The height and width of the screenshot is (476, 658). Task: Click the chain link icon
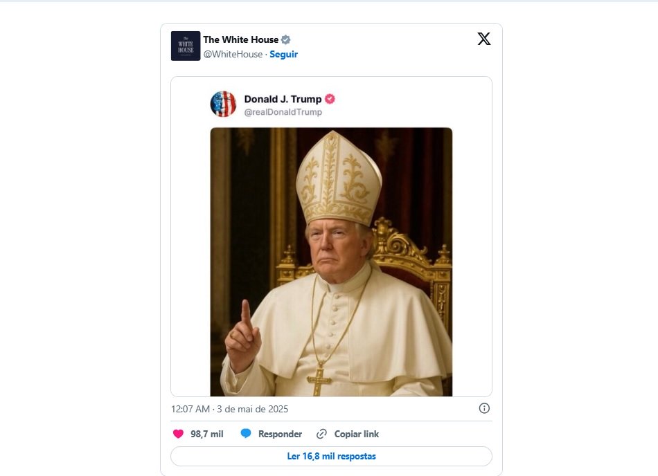tap(321, 434)
